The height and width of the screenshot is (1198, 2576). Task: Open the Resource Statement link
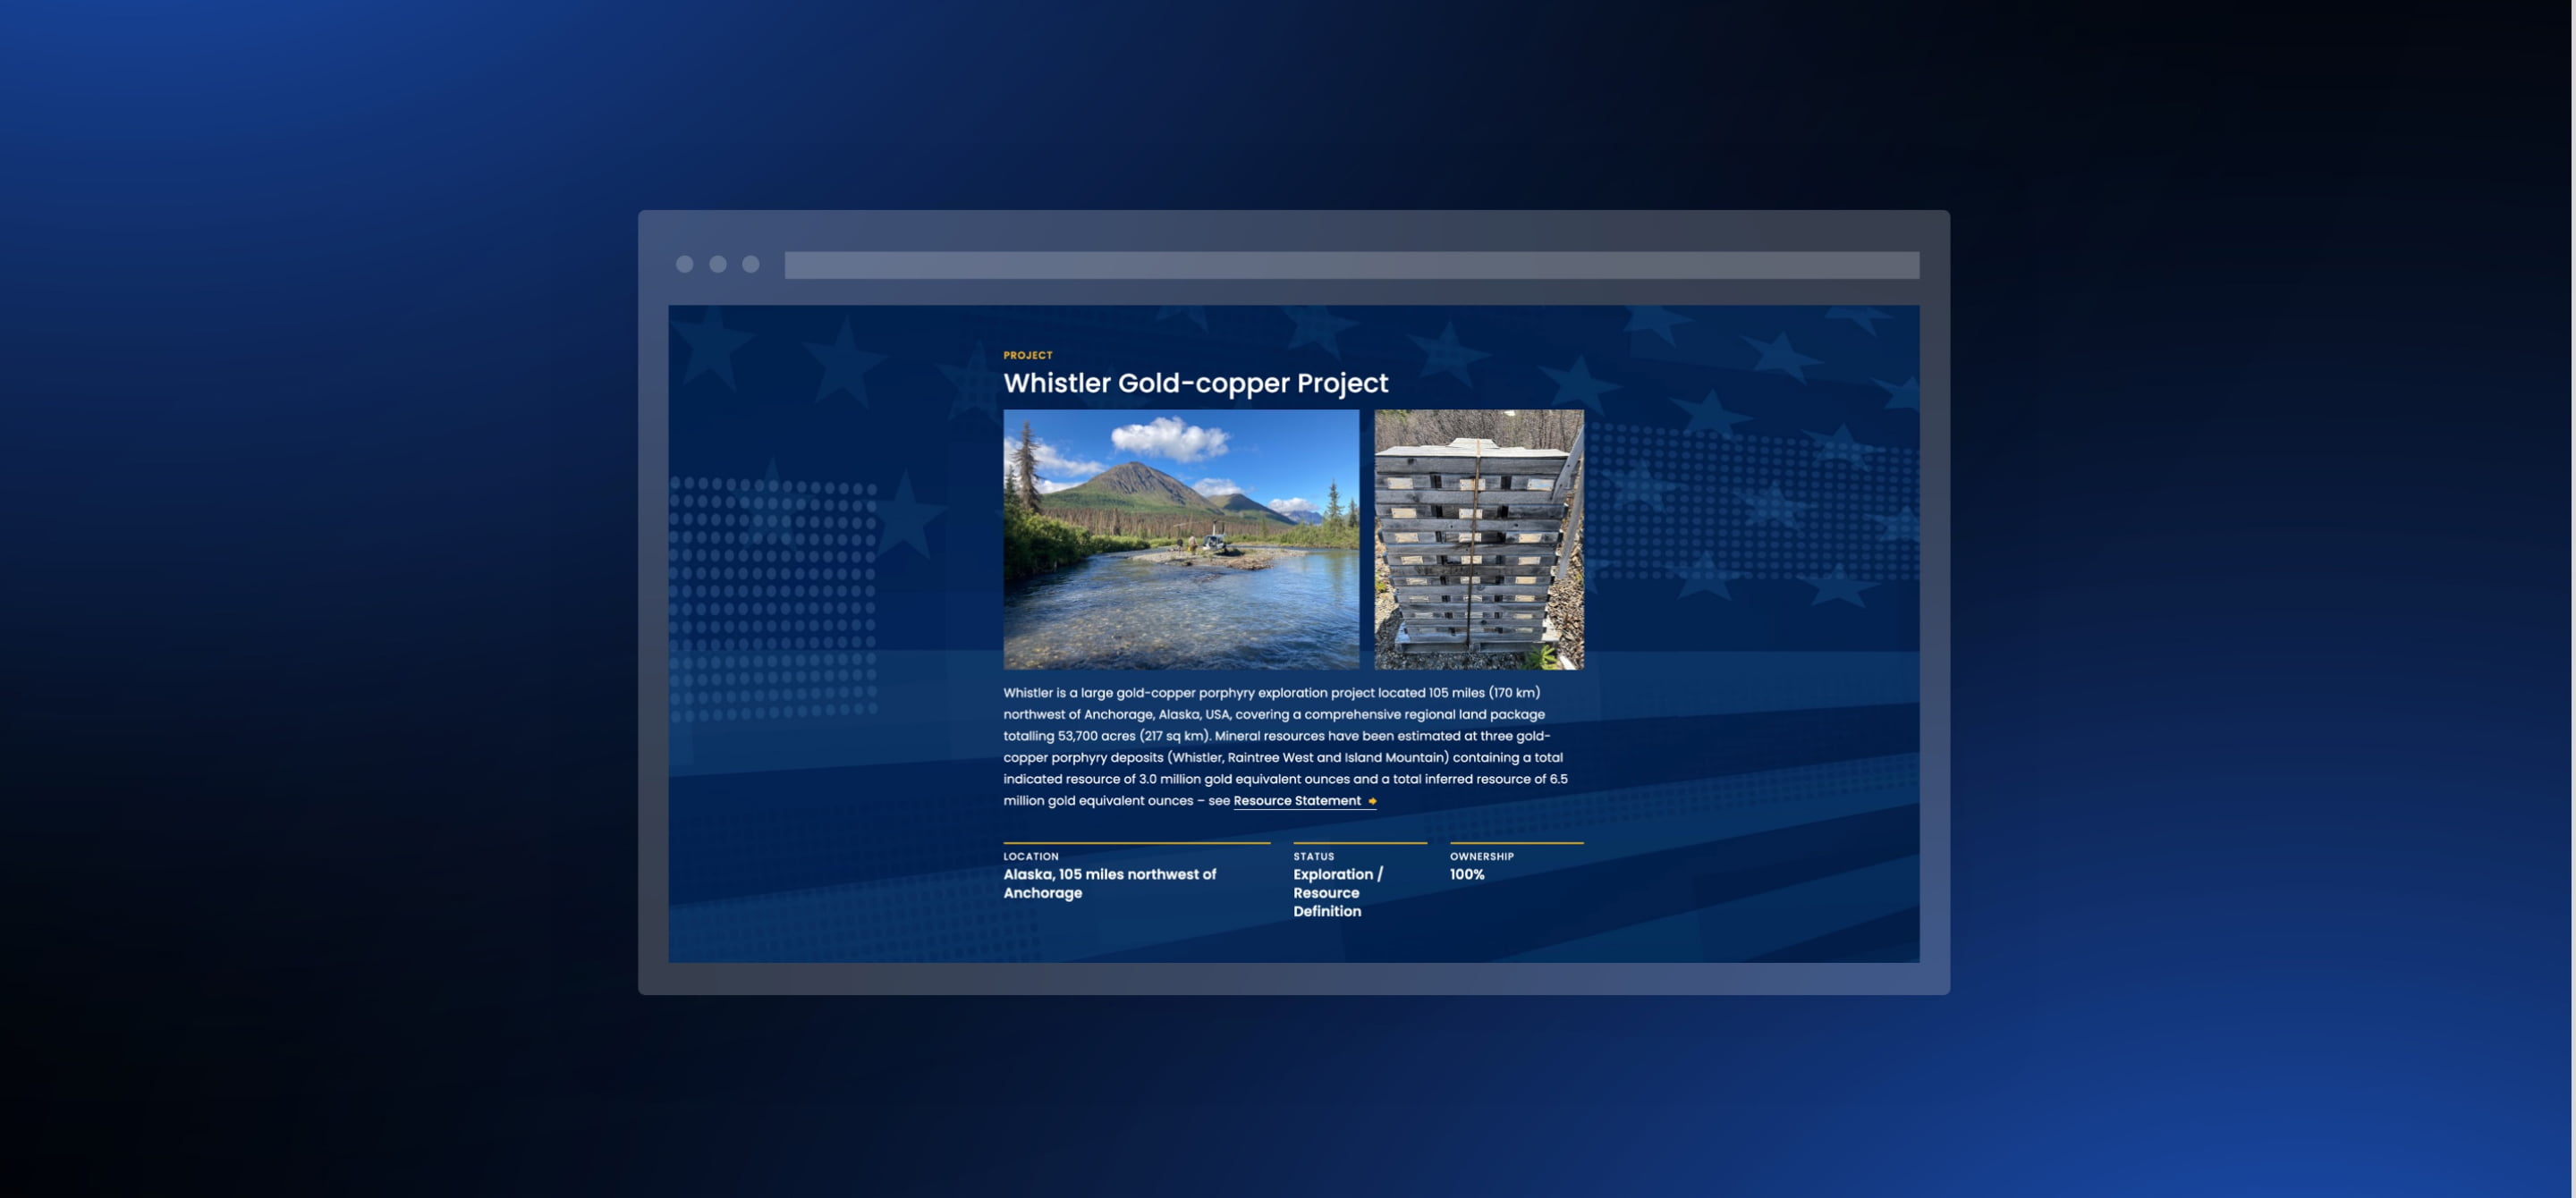[1304, 800]
